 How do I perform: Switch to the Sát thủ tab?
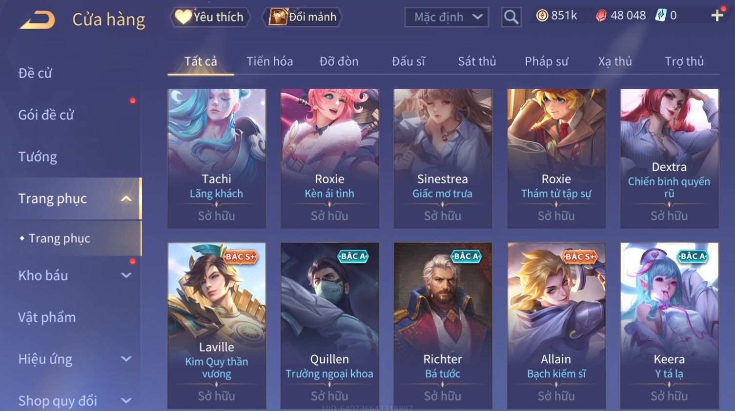tap(477, 61)
